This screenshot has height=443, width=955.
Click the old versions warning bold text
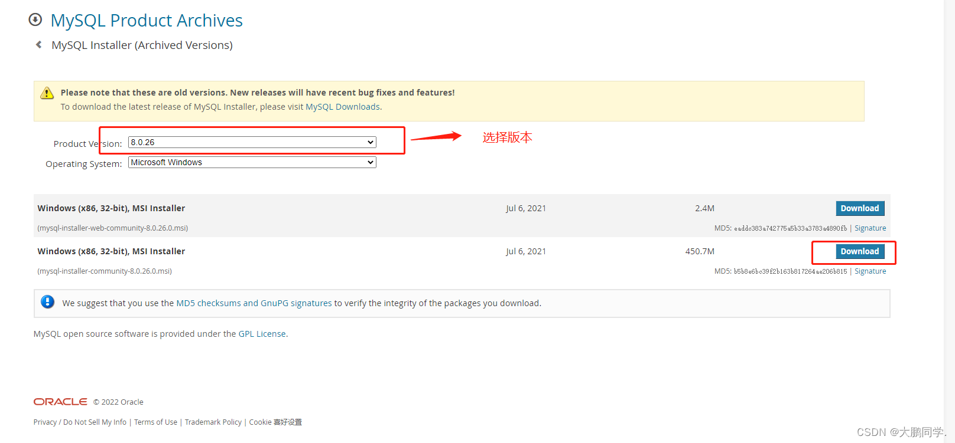click(x=258, y=93)
